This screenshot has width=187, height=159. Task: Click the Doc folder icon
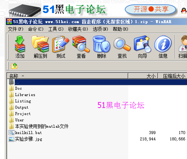pyautogui.click(x=11, y=88)
